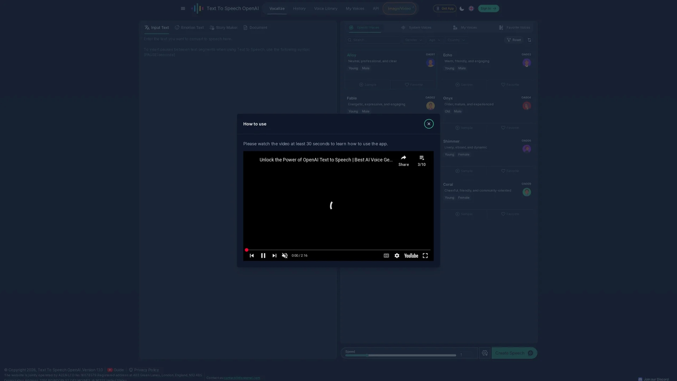The width and height of the screenshot is (677, 381).
Task: Click the Text To Speech OpenAI logo
Action: coord(225,8)
